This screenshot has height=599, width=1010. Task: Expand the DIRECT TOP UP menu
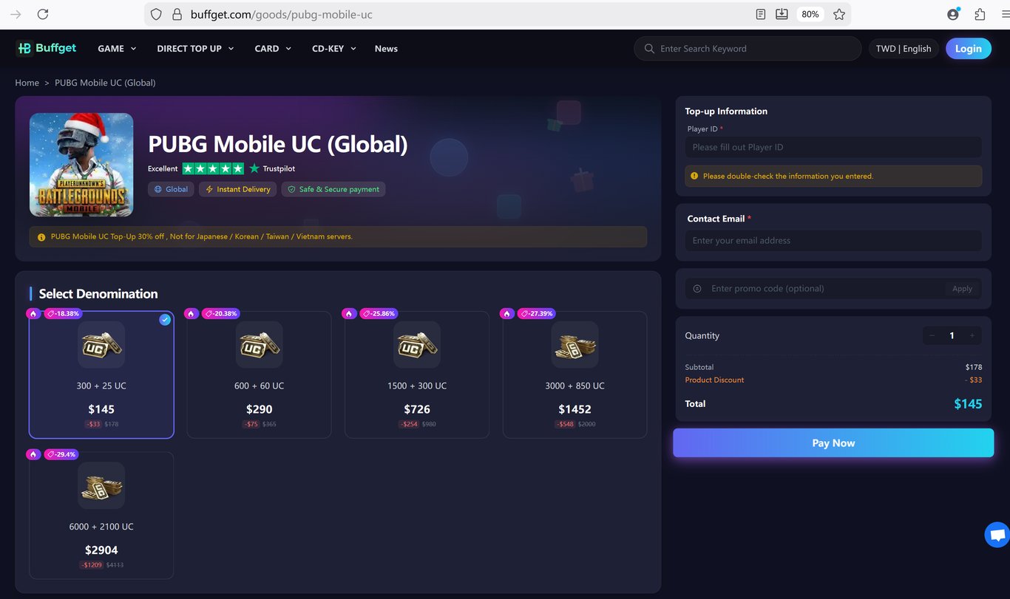195,49
